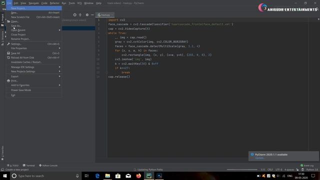This screenshot has height=180, width=320.
Task: Choose Invalidate Caches / Restart...
Action: pos(34,62)
